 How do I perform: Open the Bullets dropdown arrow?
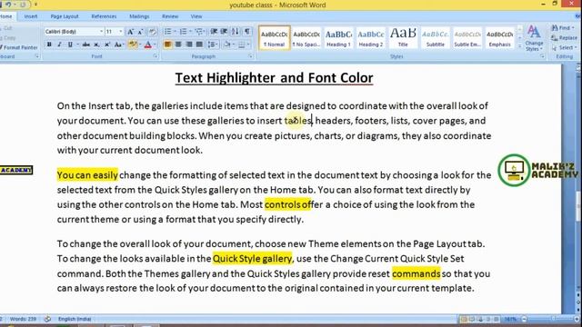(x=175, y=32)
